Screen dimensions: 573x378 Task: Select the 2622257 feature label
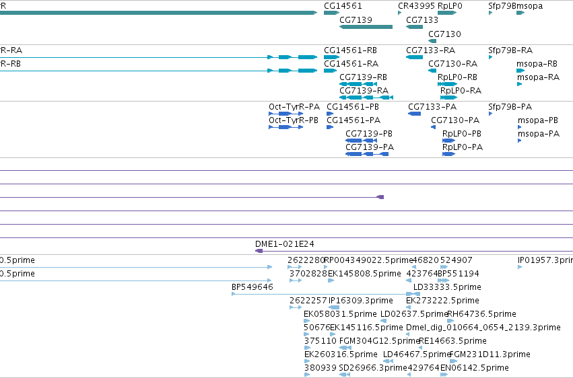click(x=308, y=301)
